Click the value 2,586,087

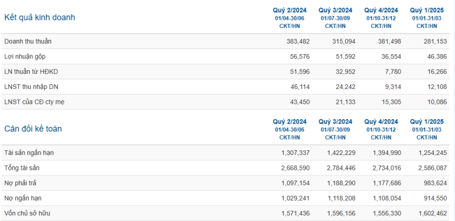click(x=433, y=168)
